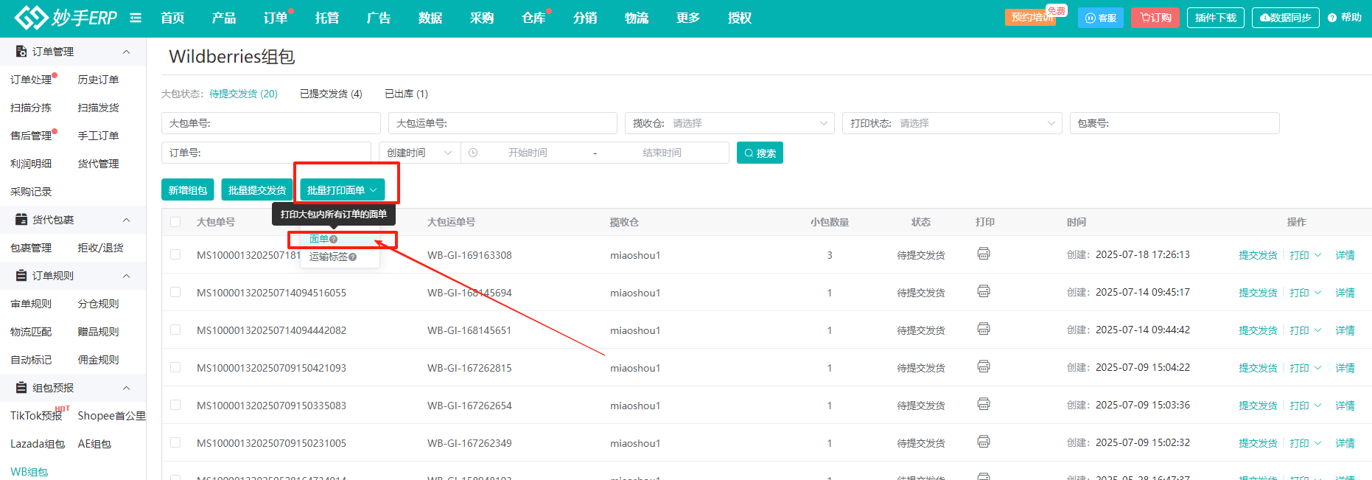This screenshot has height=480, width=1372.
Task: Switch to the 已提交发货 (4) status tab
Action: (x=331, y=94)
